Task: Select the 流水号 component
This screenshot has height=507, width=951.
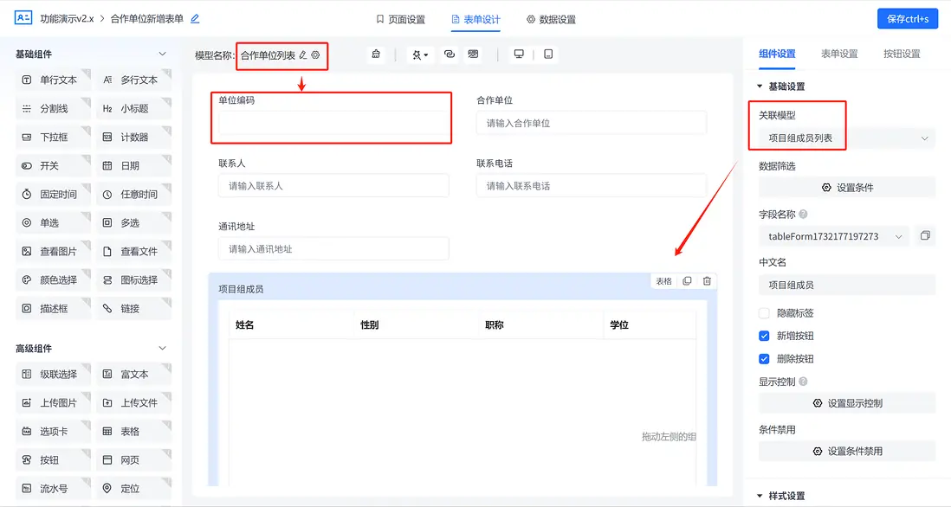Action: [x=53, y=488]
